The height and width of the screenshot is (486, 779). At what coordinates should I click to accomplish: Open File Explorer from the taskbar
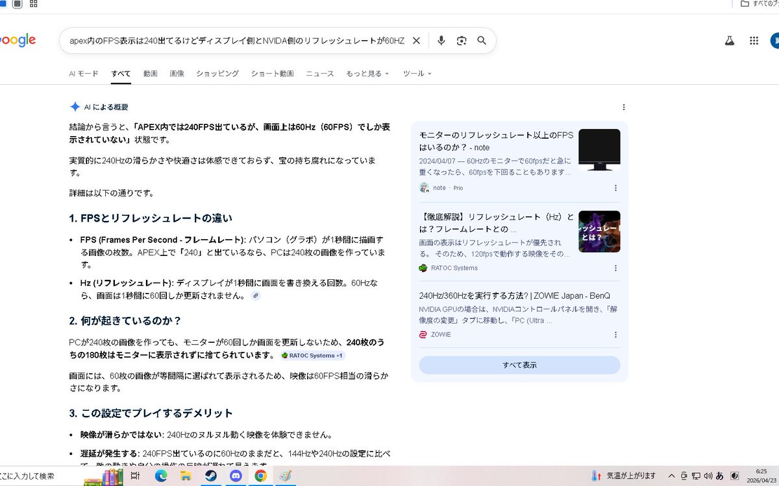[186, 476]
